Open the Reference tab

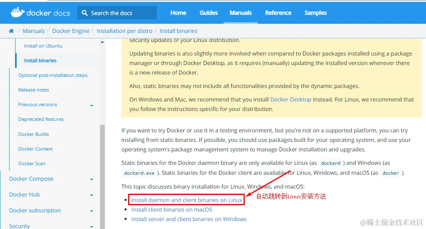pyautogui.click(x=278, y=13)
